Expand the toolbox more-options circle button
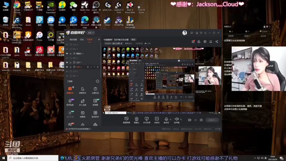 (x=98, y=81)
